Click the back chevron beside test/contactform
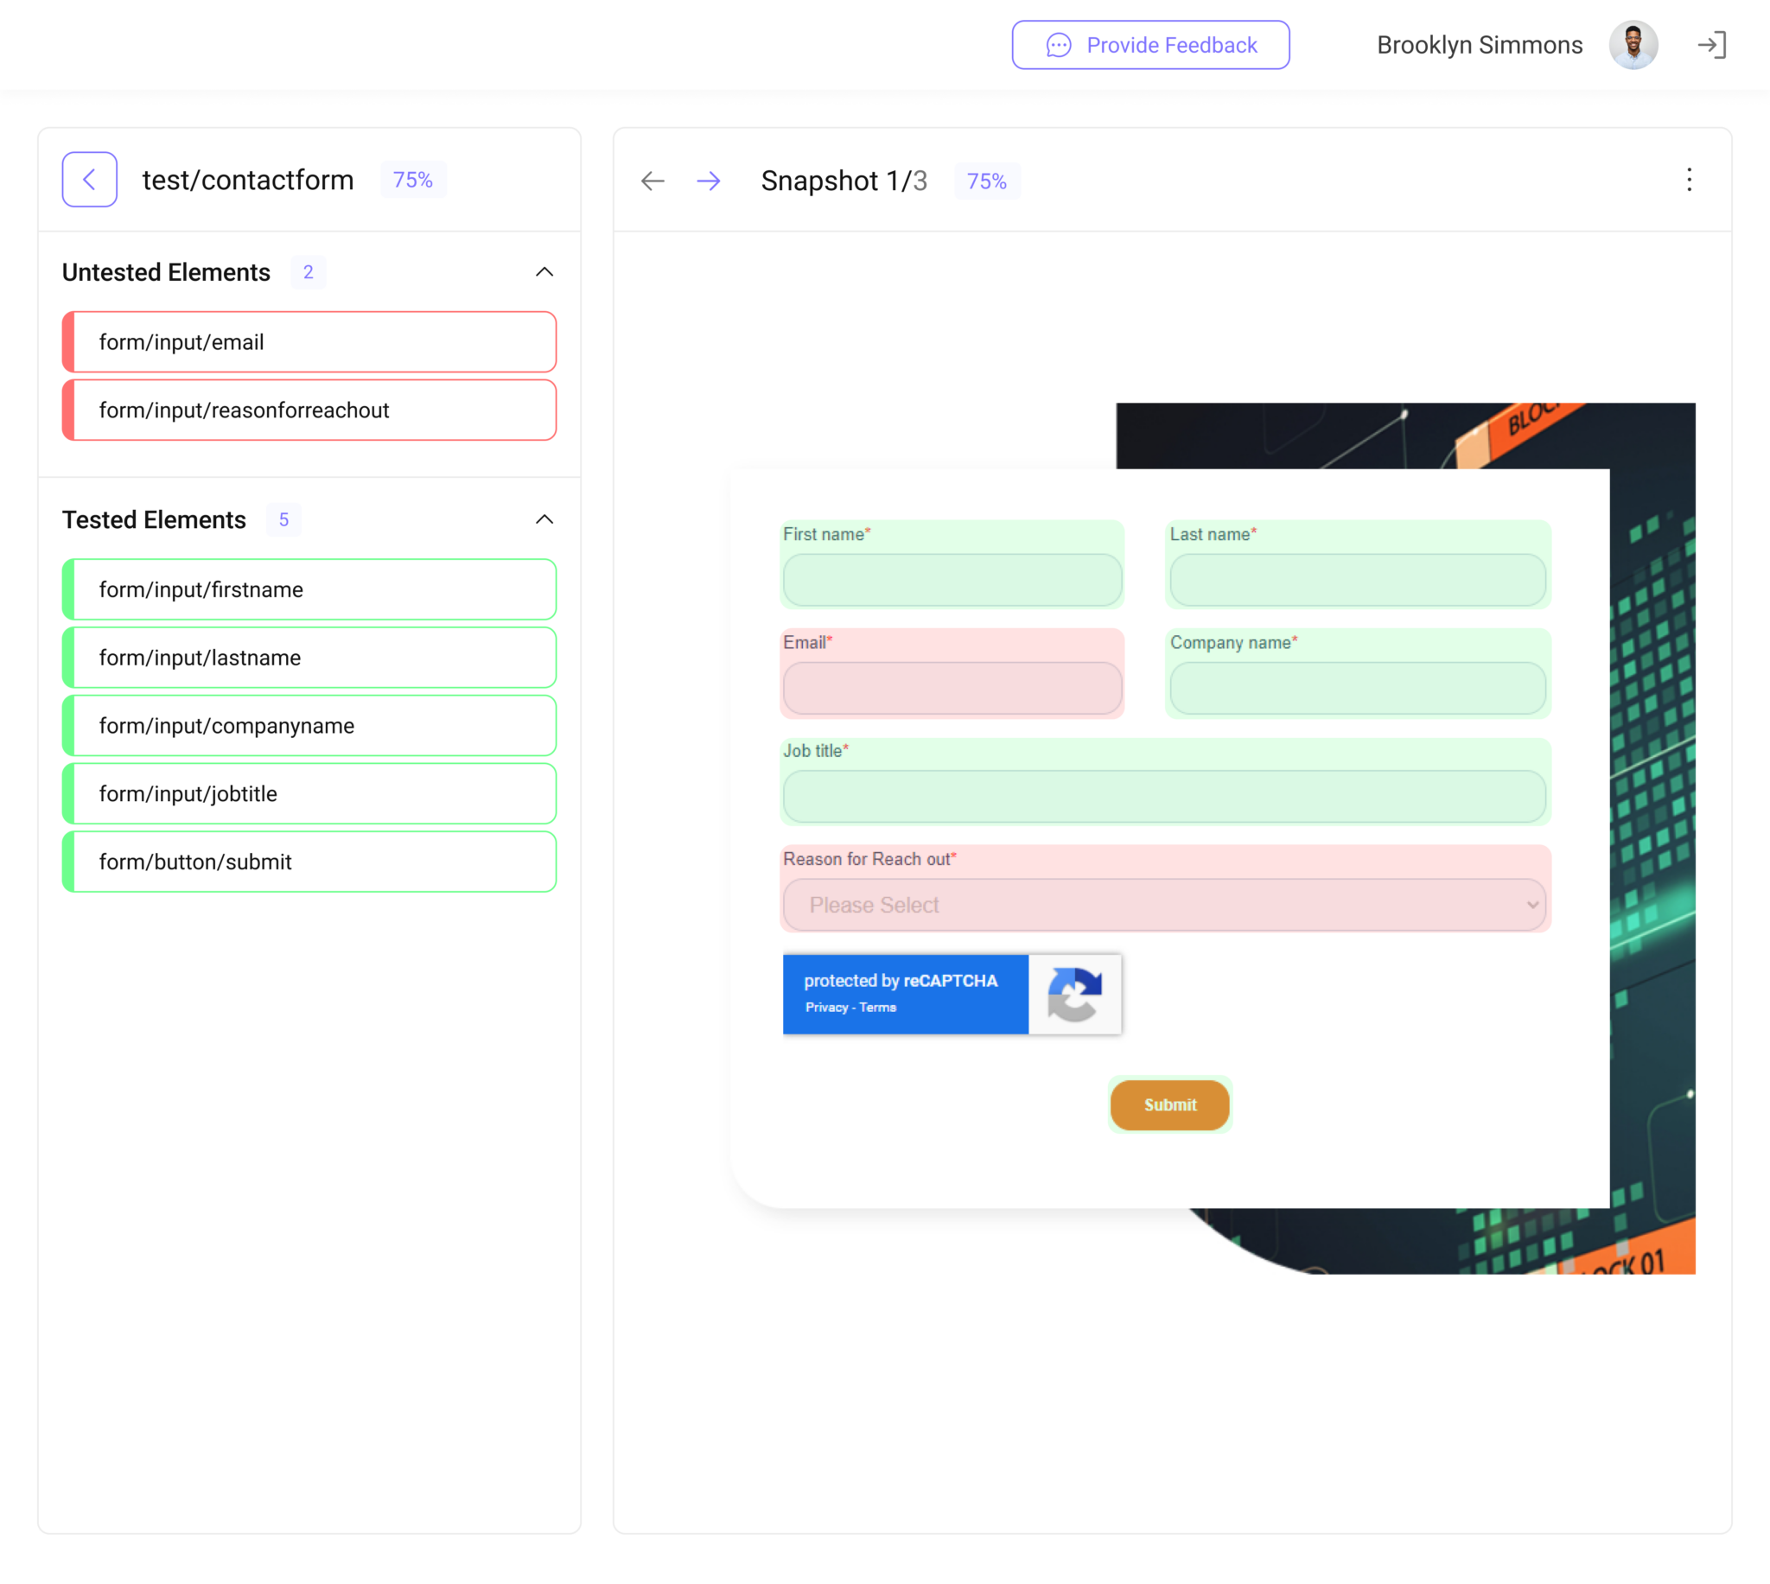The height and width of the screenshot is (1584, 1770). pyautogui.click(x=90, y=179)
